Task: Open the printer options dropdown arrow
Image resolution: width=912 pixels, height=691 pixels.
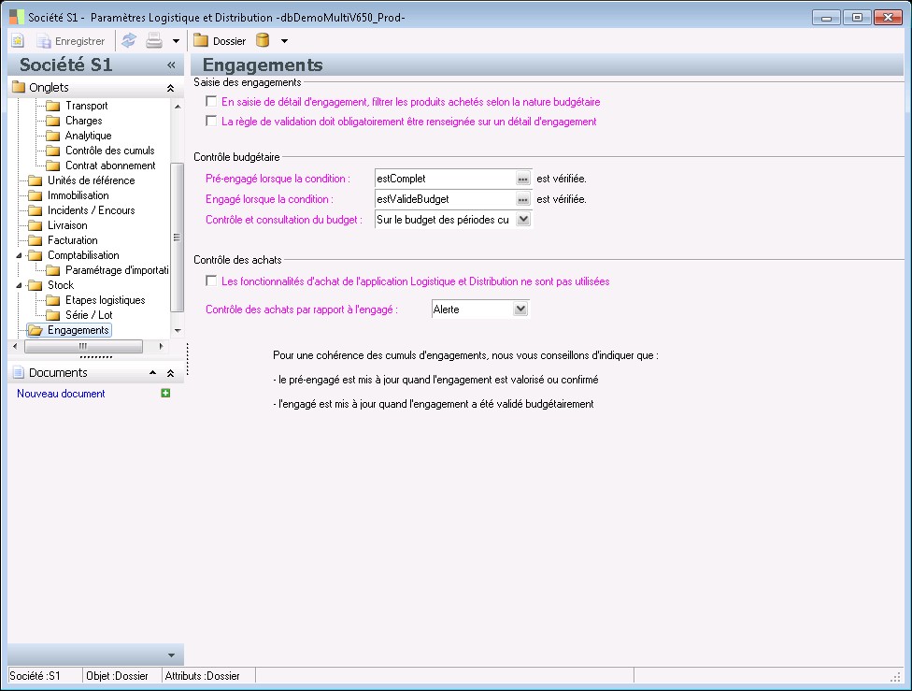Action: [176, 41]
